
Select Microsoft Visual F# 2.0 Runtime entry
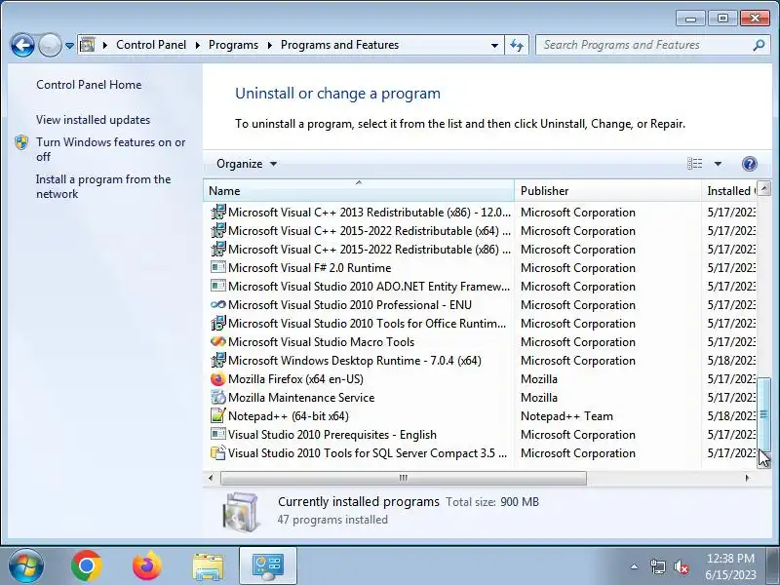[309, 268]
